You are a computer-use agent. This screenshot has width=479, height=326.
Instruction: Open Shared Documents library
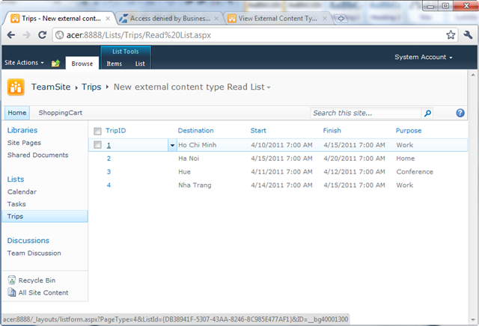tap(38, 155)
